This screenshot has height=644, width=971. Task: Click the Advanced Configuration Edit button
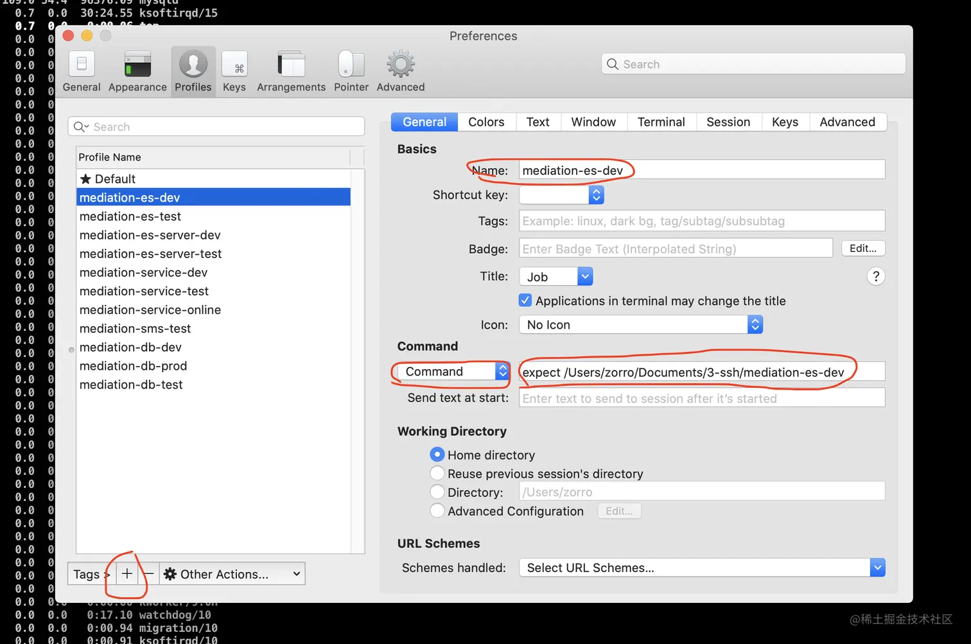619,511
